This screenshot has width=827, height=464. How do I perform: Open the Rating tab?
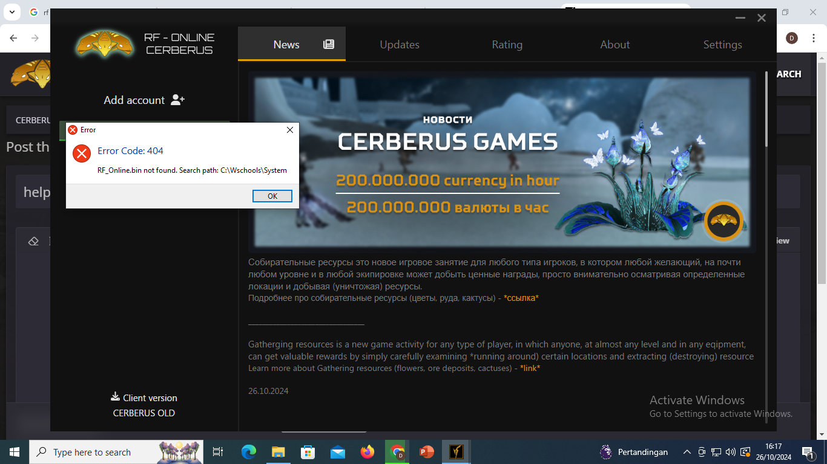pyautogui.click(x=507, y=44)
